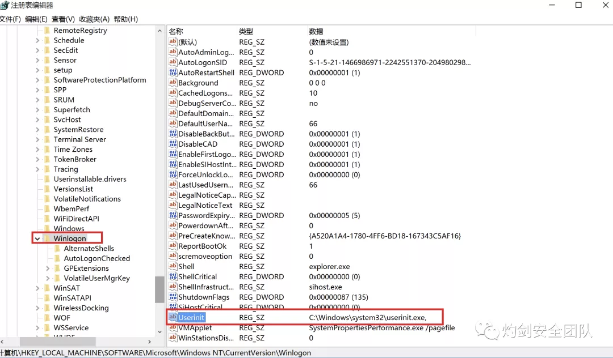The width and height of the screenshot is (613, 358).
Task: Click the Background string value icon
Action: tap(173, 82)
